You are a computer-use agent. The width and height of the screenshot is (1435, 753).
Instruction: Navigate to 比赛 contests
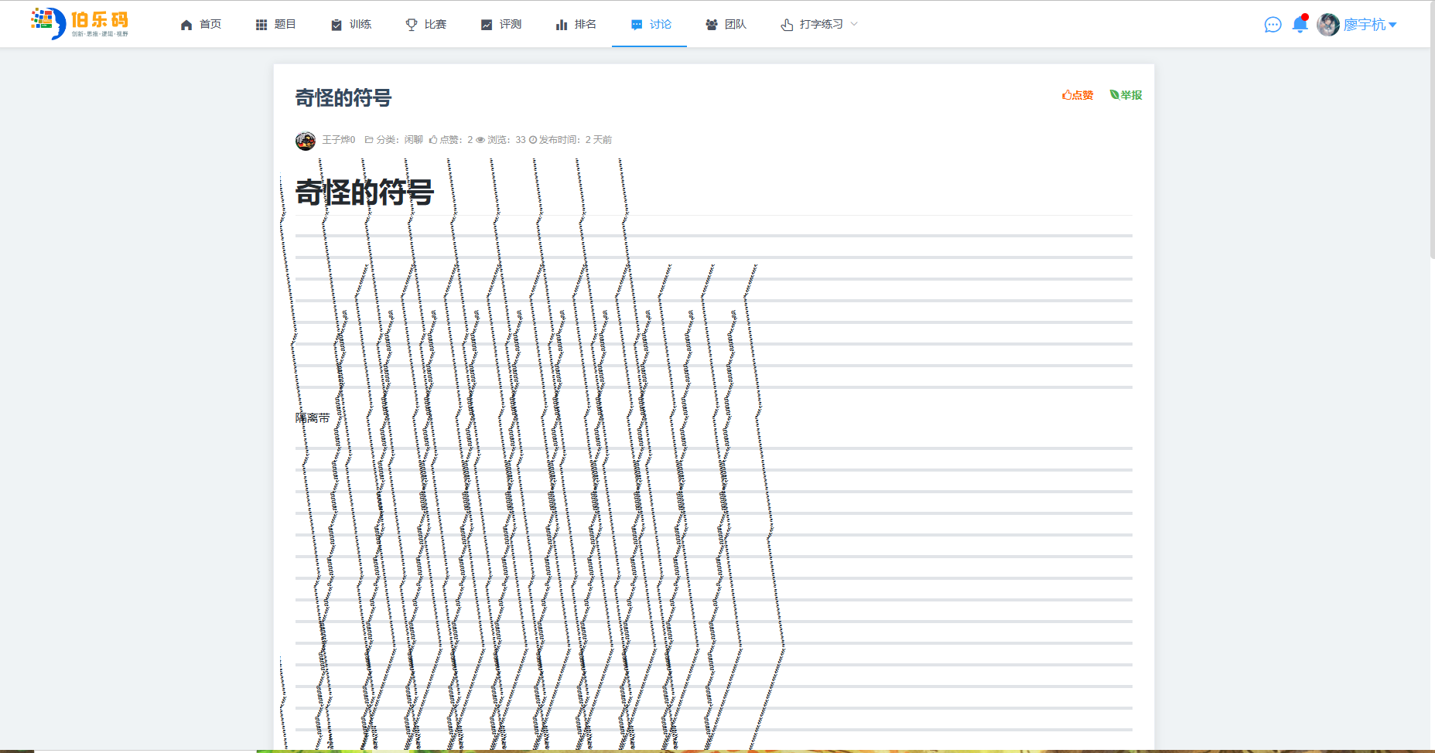coord(426,25)
